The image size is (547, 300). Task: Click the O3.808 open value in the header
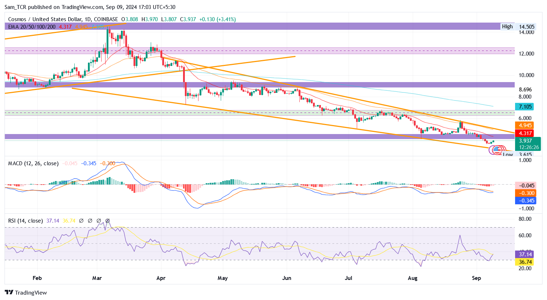[x=130, y=19]
